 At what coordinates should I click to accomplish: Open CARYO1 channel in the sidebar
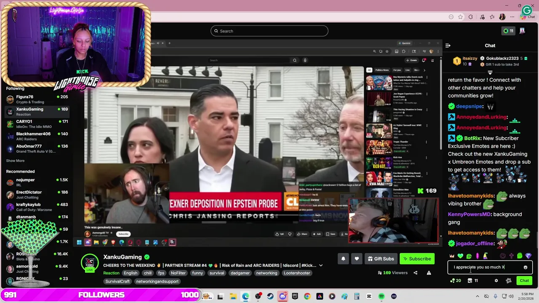tap(37, 124)
